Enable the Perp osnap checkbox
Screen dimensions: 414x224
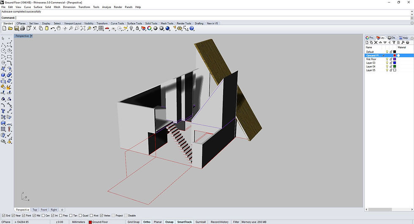61,215
